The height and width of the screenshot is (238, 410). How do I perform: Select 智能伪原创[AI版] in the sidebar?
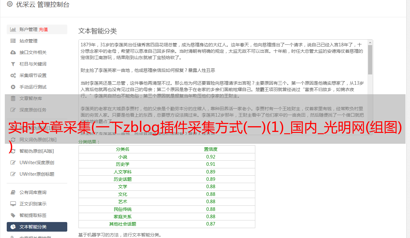(x=37, y=151)
